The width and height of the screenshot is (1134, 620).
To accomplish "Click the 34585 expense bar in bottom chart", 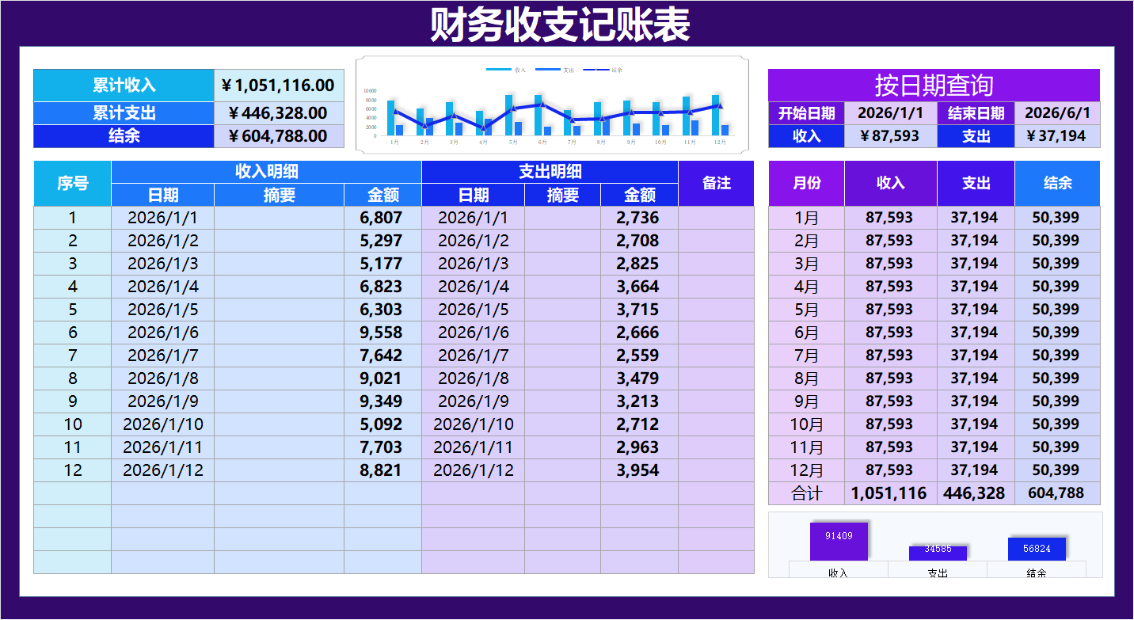I will (x=939, y=550).
